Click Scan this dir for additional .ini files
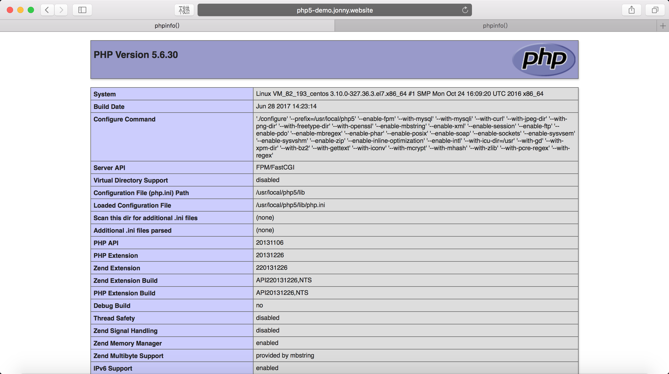The width and height of the screenshot is (669, 374). coord(146,218)
